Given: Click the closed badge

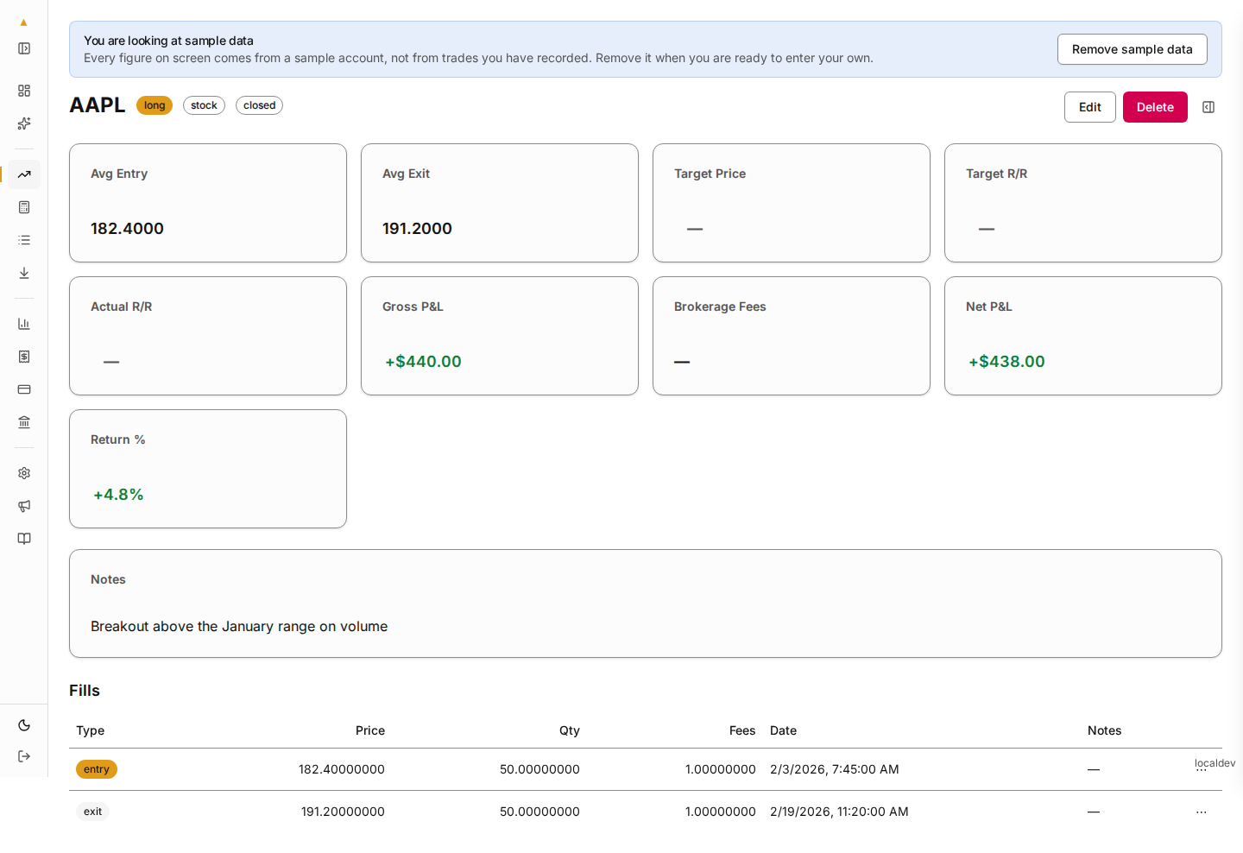Looking at the screenshot, I should click(259, 105).
